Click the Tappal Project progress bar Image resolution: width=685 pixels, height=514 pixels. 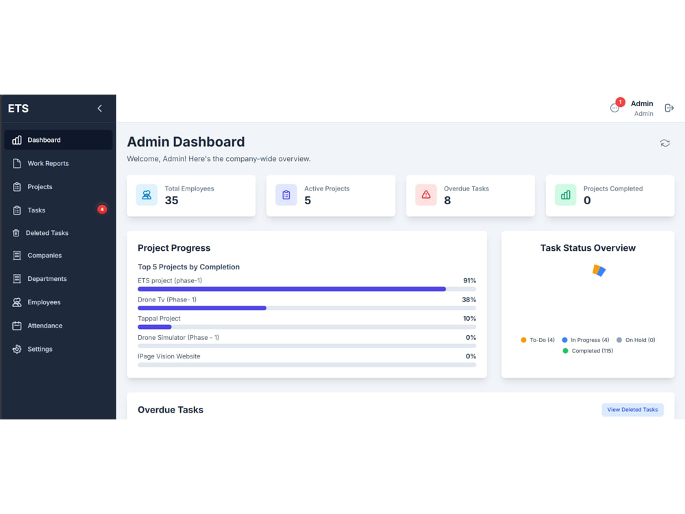[x=307, y=327]
